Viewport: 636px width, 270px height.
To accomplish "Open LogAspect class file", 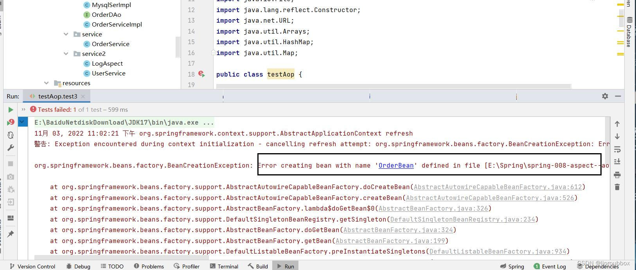I will coord(107,63).
